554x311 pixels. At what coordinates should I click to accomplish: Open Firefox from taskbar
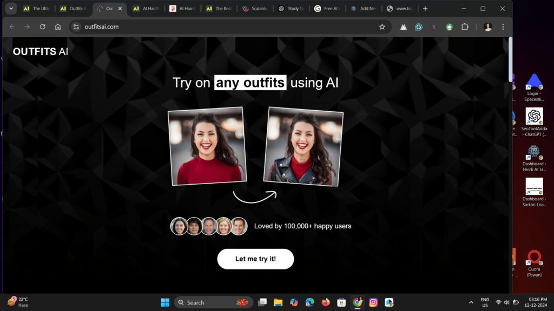click(x=326, y=302)
